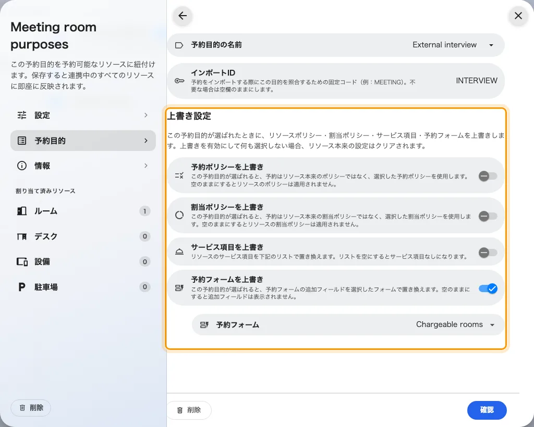
Task: Enable the 予約ポリシーを上書き toggle
Action: pyautogui.click(x=488, y=176)
